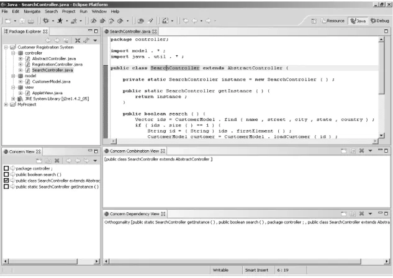Viewport: 393px width, 278px height.
Task: Click editor horizontal scrollbar right arrow
Action: tap(375, 141)
